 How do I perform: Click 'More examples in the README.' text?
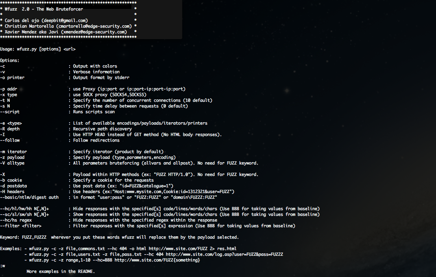pos(61,272)
